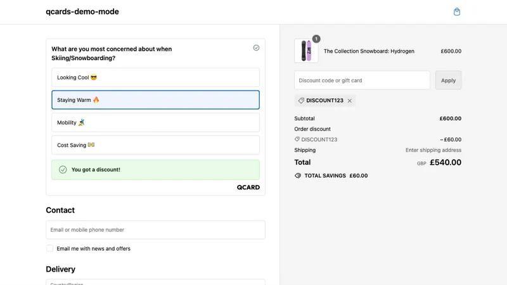Pick the Mobility answer option
The height and width of the screenshot is (285, 507).
pos(155,122)
